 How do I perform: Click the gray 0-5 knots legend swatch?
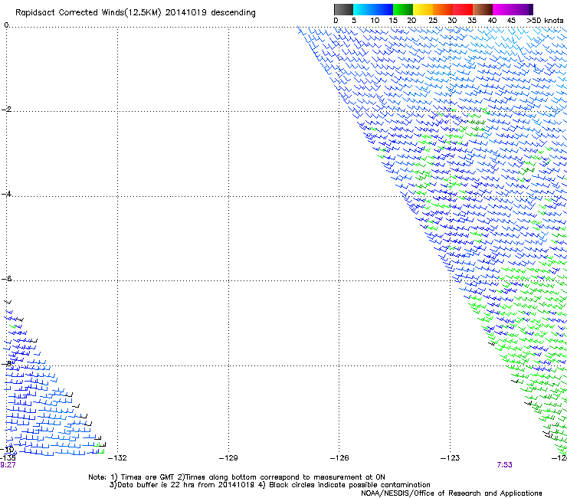point(343,9)
